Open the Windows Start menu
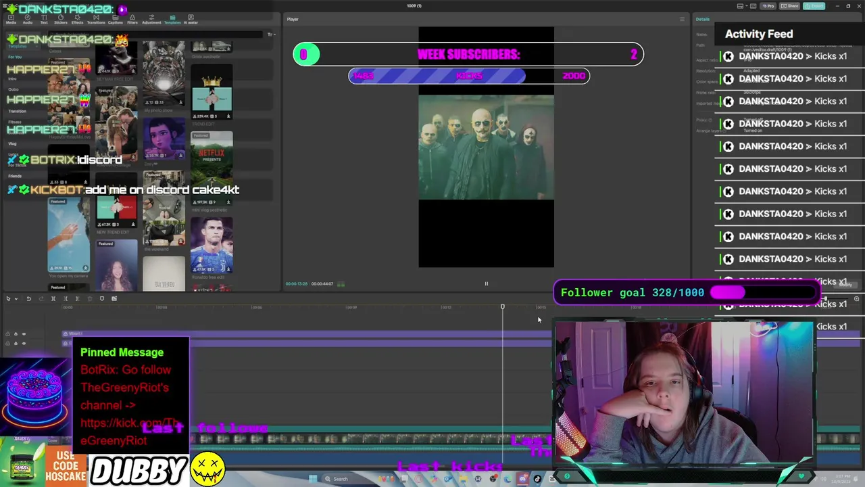865x487 pixels. click(313, 479)
